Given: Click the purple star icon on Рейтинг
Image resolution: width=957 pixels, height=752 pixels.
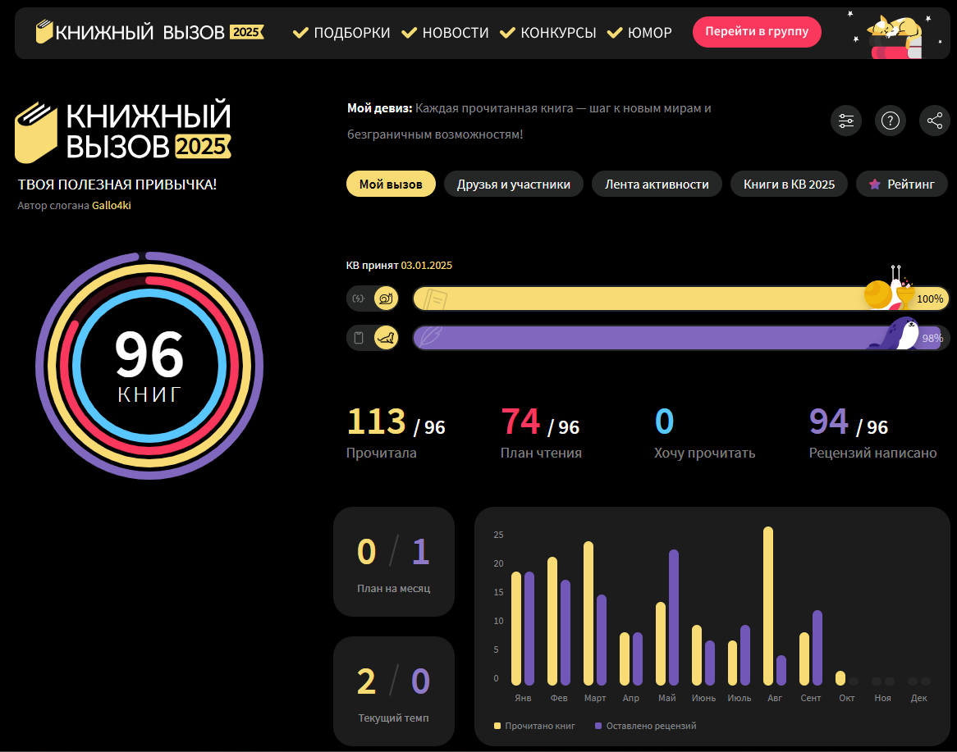Looking at the screenshot, I should (x=875, y=185).
